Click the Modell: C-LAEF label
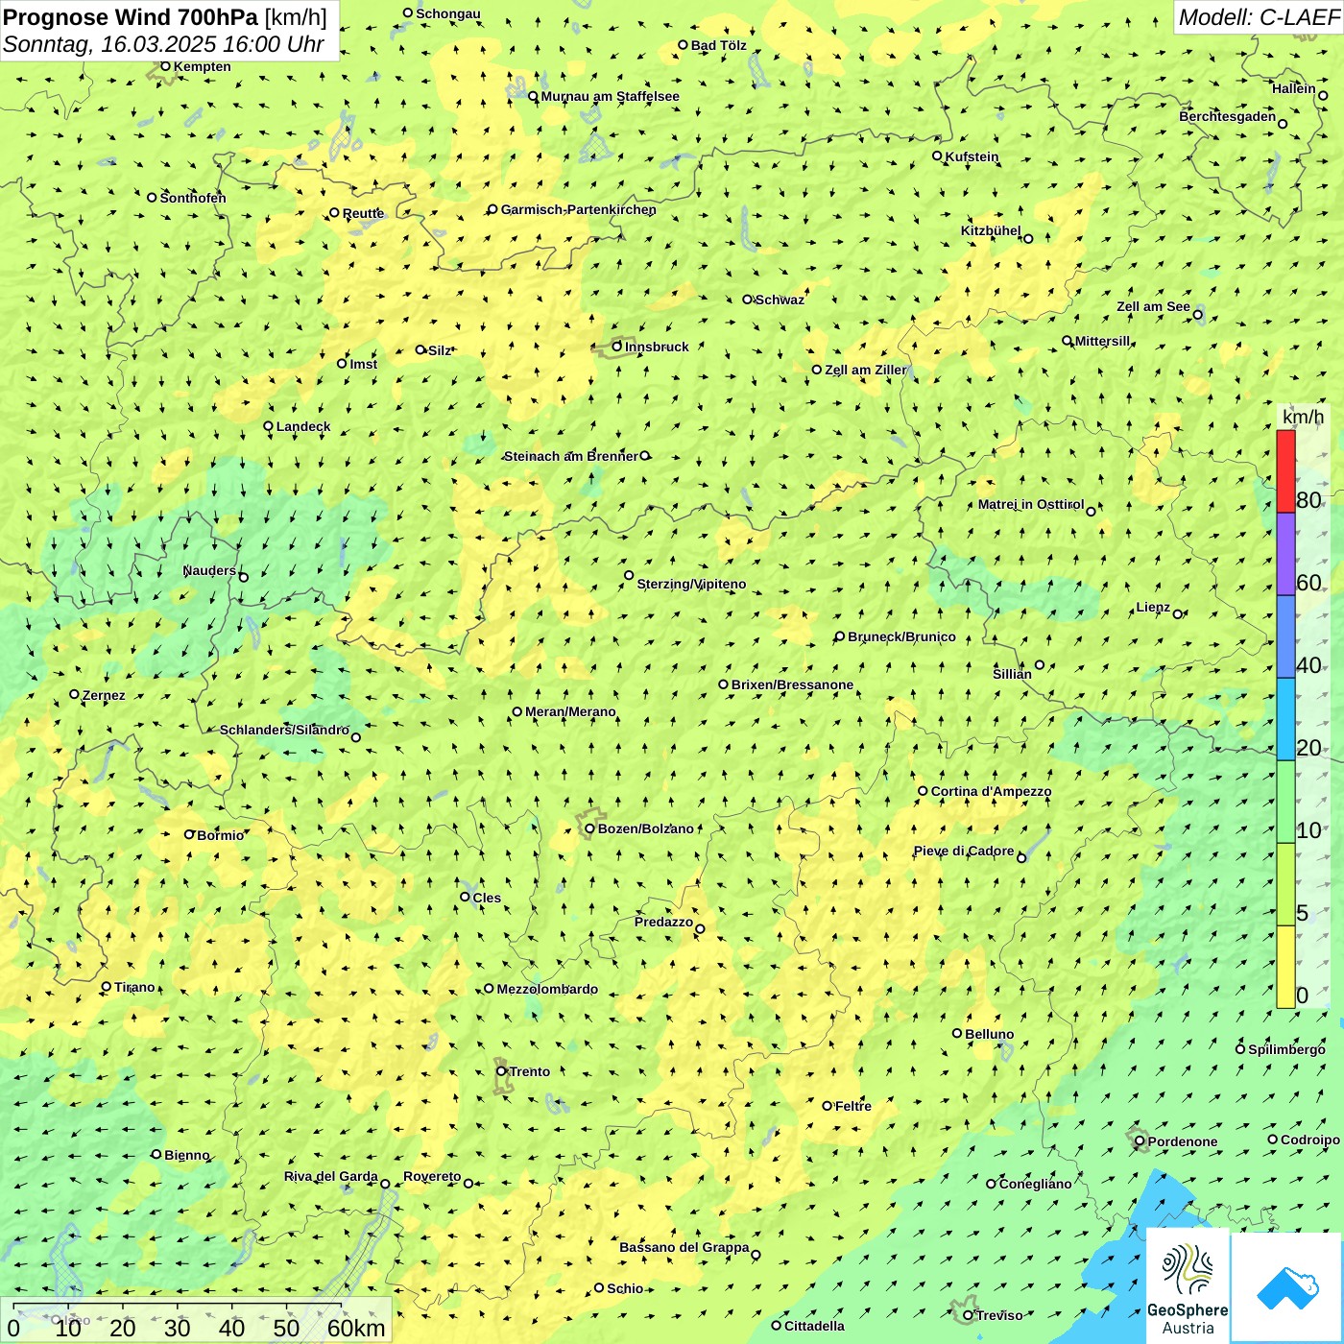1344x1344 pixels. tap(1259, 17)
